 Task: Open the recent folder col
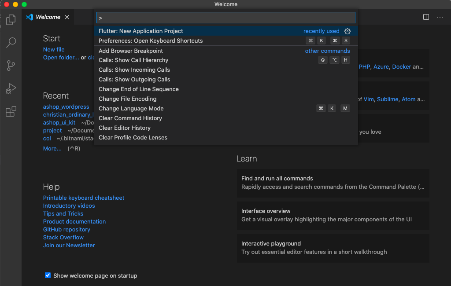47,139
